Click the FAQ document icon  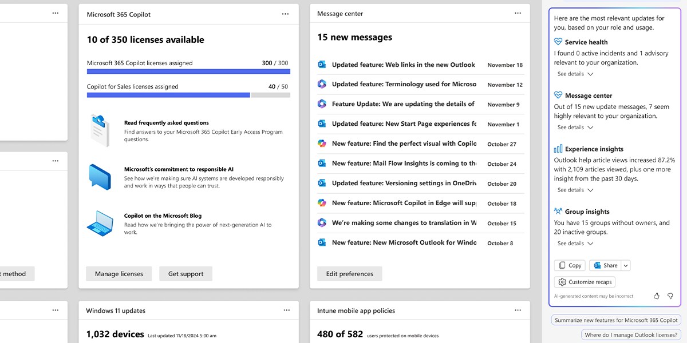100,130
